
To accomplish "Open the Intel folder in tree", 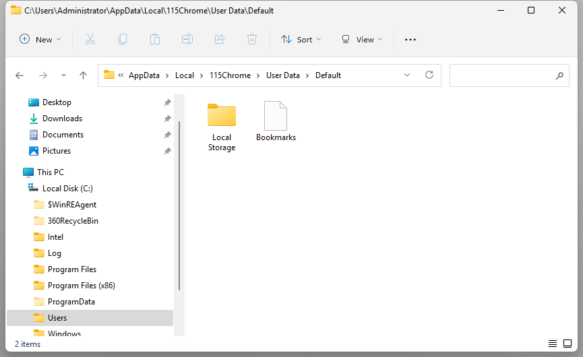I will pyautogui.click(x=55, y=237).
